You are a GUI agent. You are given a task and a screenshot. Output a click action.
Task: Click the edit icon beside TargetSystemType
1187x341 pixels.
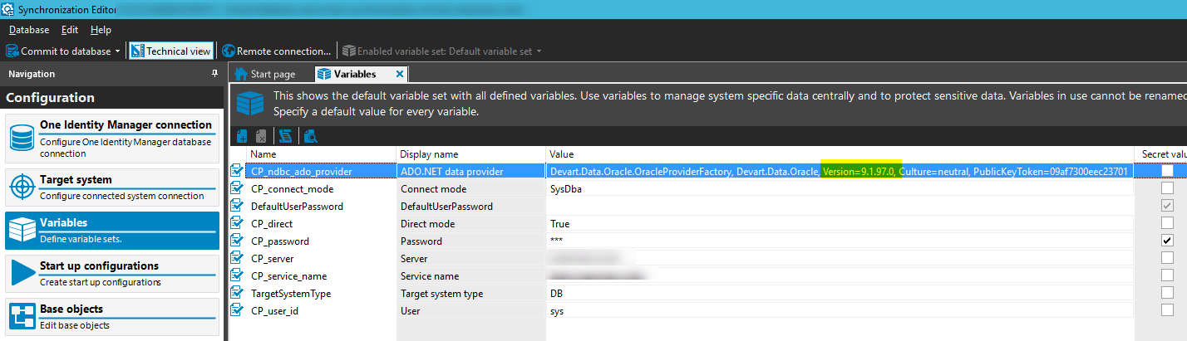[x=237, y=293]
